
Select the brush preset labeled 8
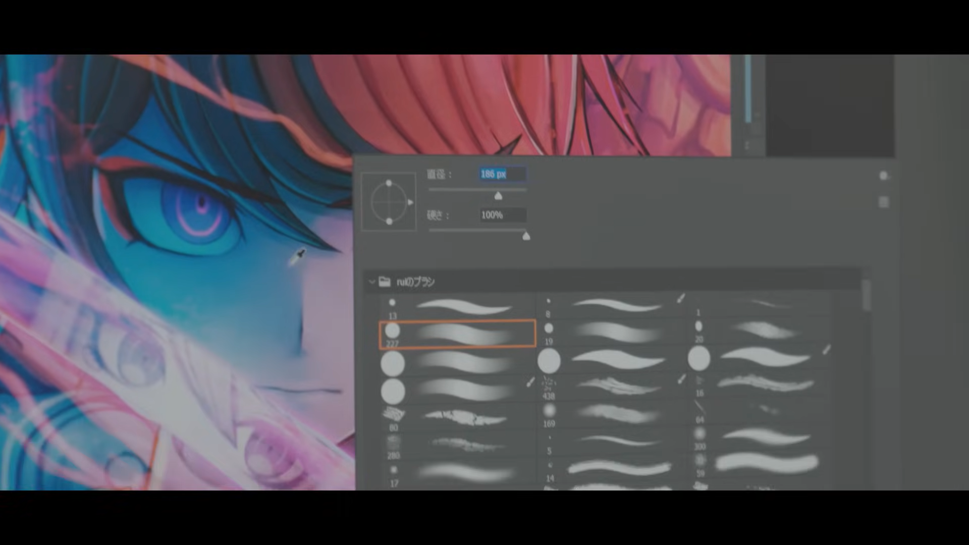click(612, 306)
